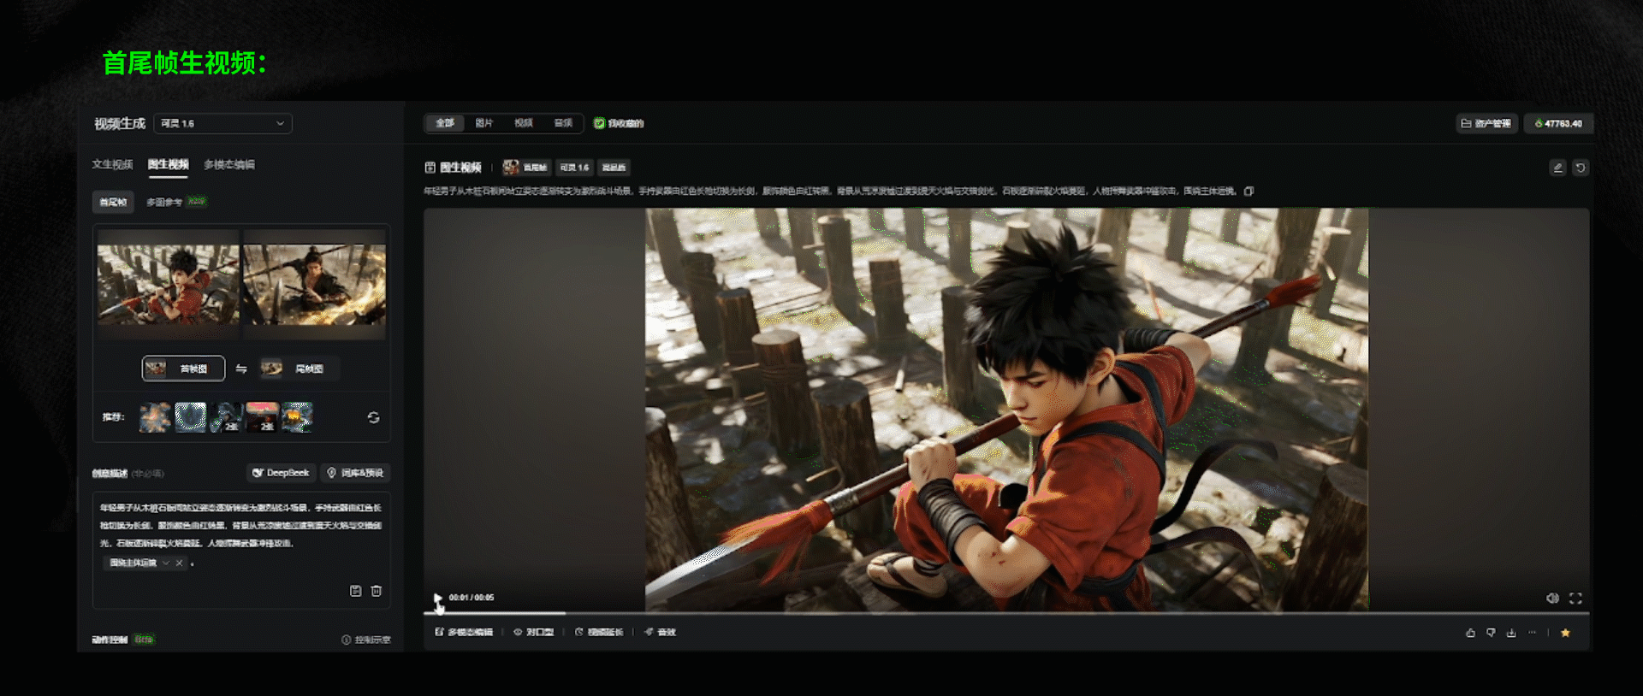
Task: Open DeepSeek prompt assistant
Action: pyautogui.click(x=282, y=473)
